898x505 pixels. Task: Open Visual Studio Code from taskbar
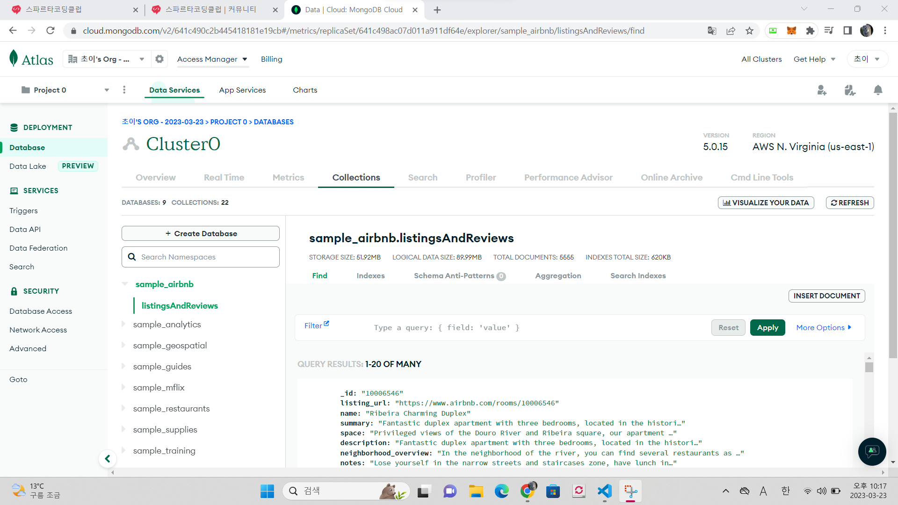coord(605,491)
